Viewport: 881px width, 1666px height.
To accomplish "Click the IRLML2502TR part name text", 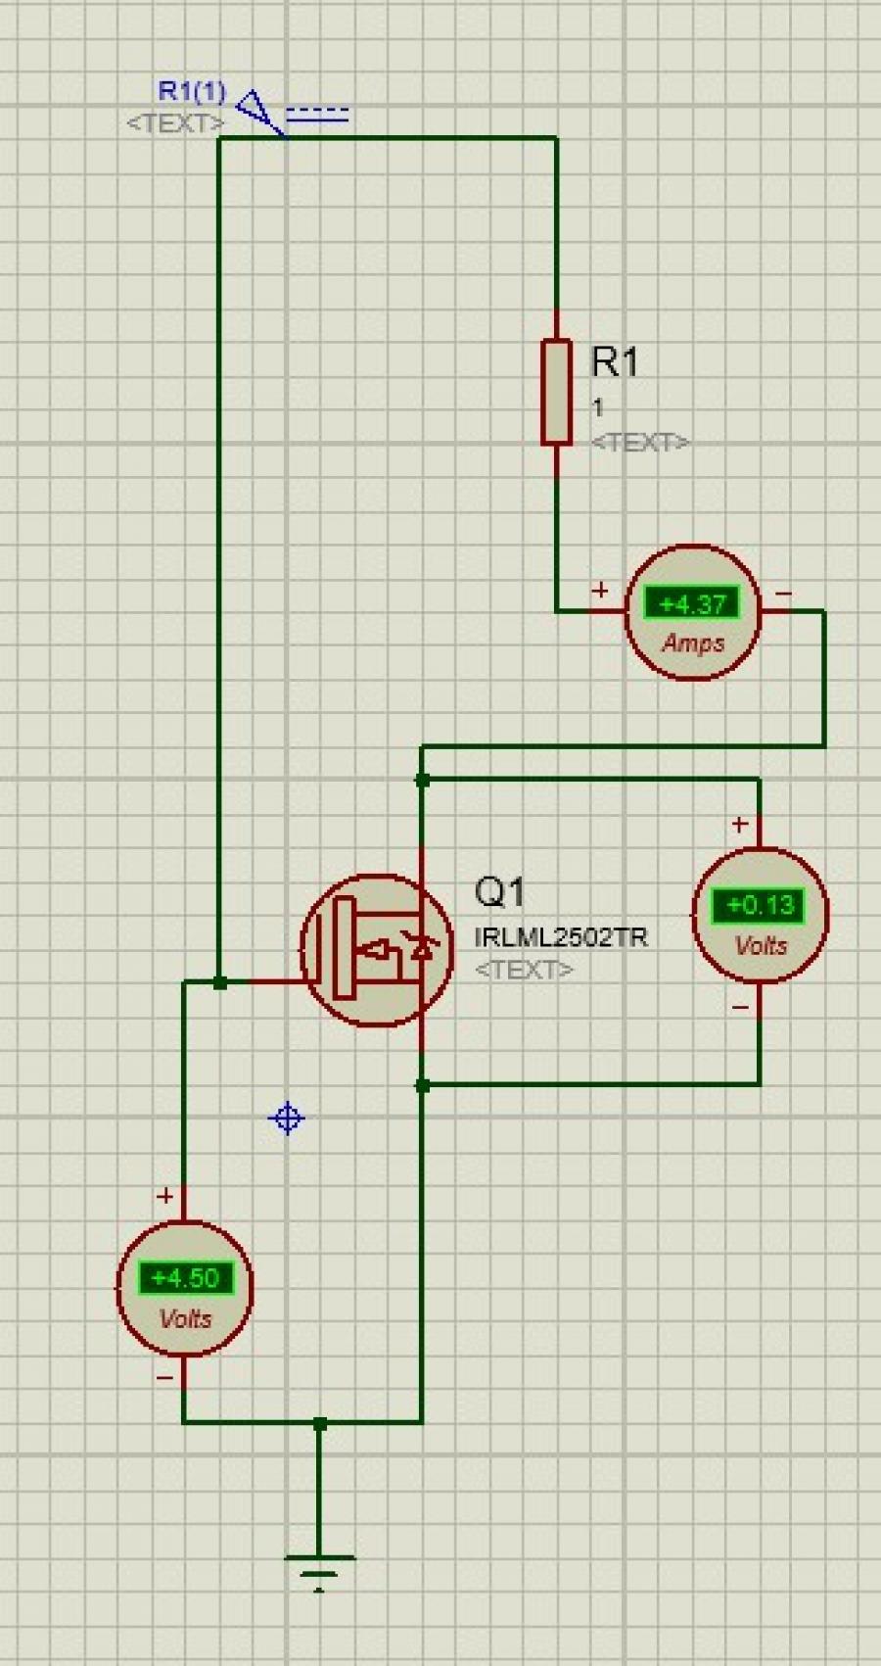I will tap(560, 937).
